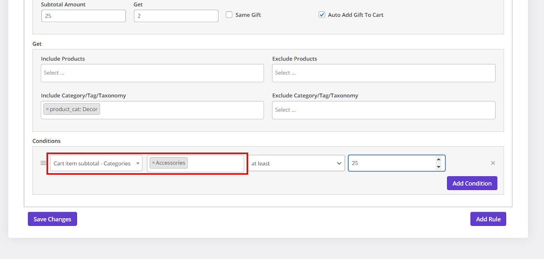This screenshot has height=259, width=544.
Task: Uncheck Auto Add Gift To Cart
Action: pos(322,15)
